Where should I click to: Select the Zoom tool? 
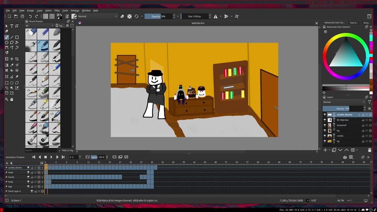[x=7, y=99]
